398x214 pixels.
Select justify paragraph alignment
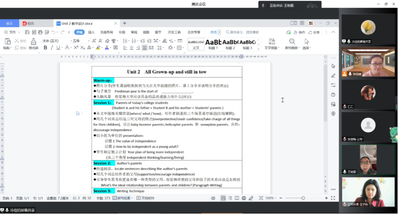tap(144, 48)
